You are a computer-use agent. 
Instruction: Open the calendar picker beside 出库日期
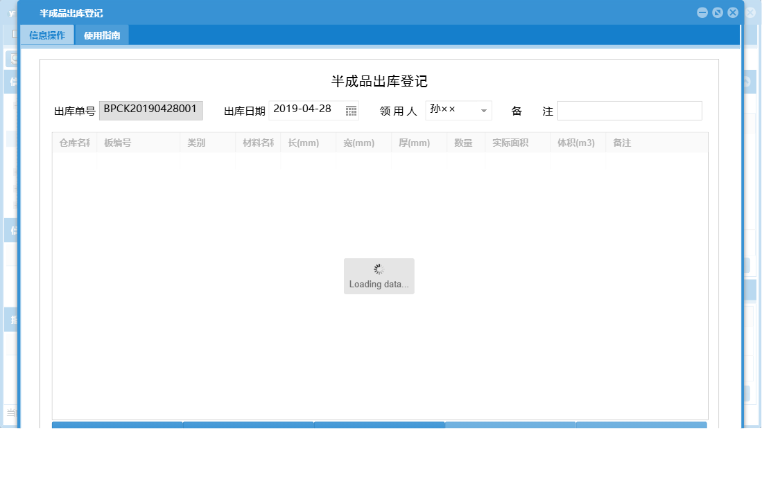click(351, 110)
